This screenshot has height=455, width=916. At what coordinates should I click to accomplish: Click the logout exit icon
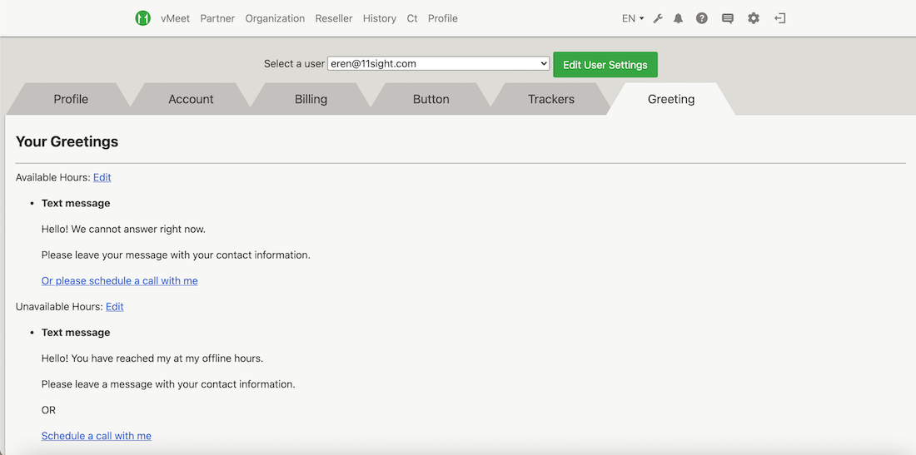pyautogui.click(x=780, y=18)
